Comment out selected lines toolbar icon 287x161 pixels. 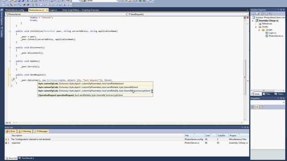(33, 5)
